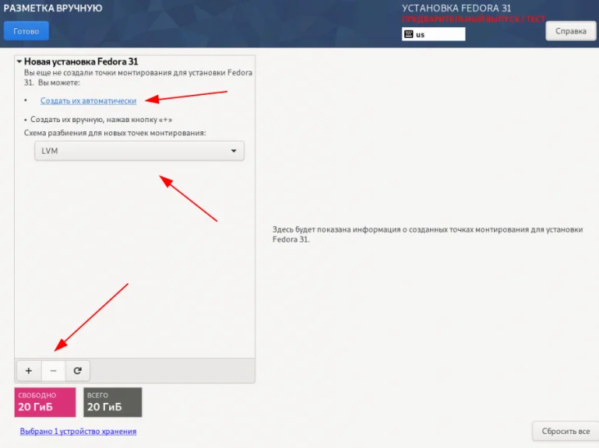Click the Схема разбиения для новых точек label
Image resolution: width=599 pixels, height=448 pixels.
(x=115, y=133)
